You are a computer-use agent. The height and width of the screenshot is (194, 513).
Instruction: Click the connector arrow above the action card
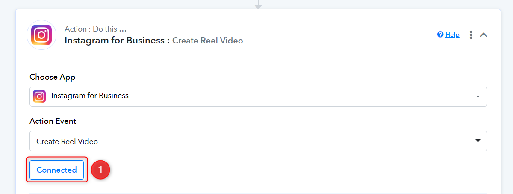[257, 5]
